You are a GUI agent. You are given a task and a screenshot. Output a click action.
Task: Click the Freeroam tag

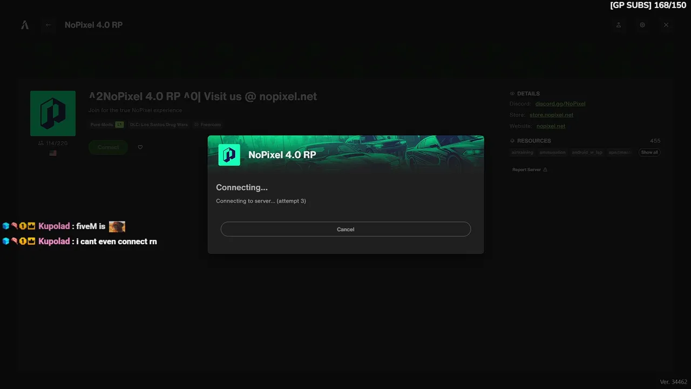click(207, 124)
